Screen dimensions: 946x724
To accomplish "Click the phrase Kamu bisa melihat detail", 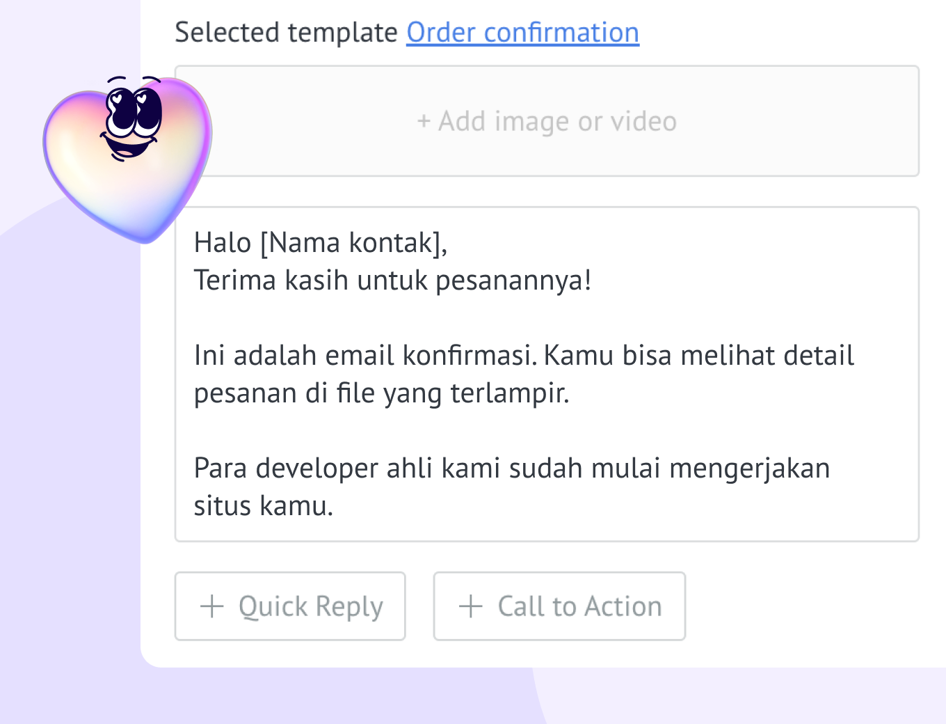I will coord(699,356).
